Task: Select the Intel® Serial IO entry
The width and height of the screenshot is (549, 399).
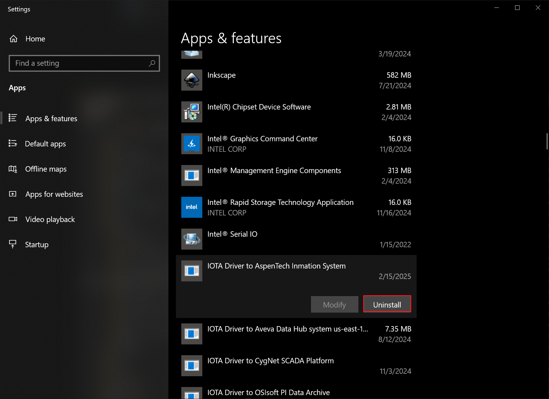Action: (296, 239)
